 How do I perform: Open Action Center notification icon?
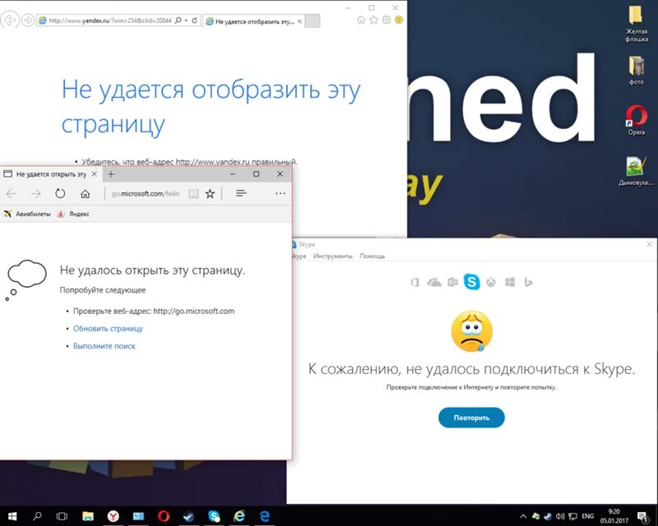tap(642, 516)
